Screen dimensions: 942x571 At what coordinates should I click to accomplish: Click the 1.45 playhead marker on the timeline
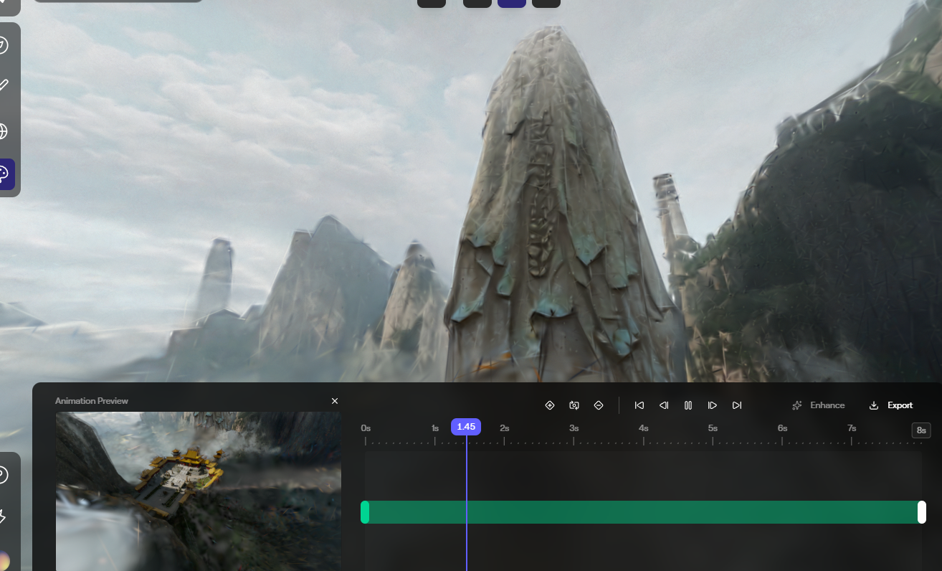coord(466,427)
